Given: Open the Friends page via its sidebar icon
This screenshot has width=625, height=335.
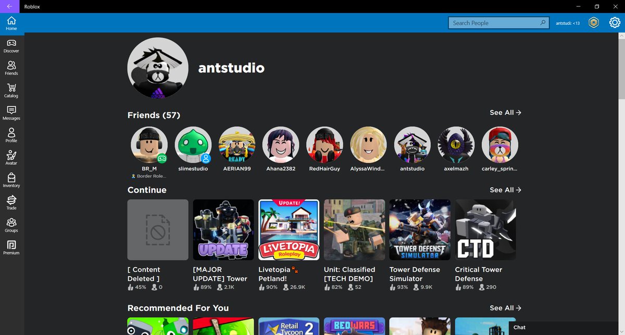Looking at the screenshot, I should 11,67.
